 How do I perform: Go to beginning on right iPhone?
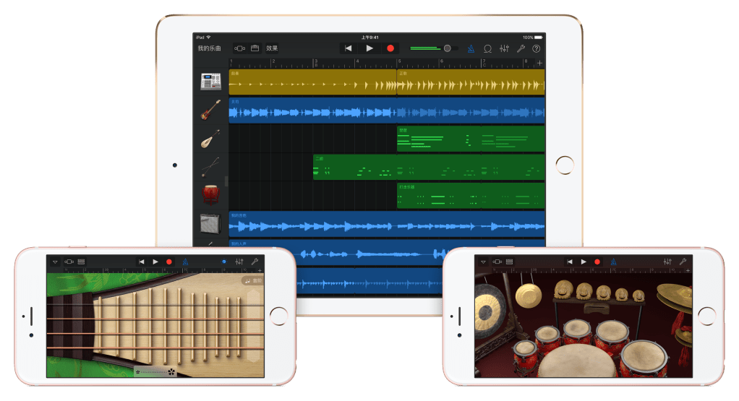[570, 262]
